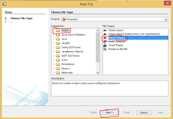The image size is (173, 119).
Task: Select the Java Card 3 Platform category
Action: click(73, 35)
